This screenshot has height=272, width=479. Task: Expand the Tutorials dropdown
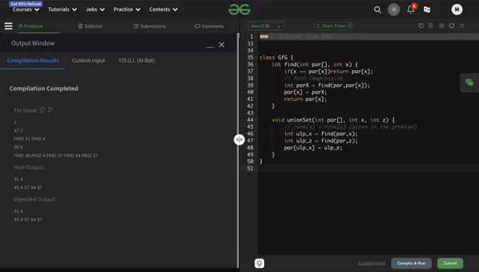tap(62, 9)
